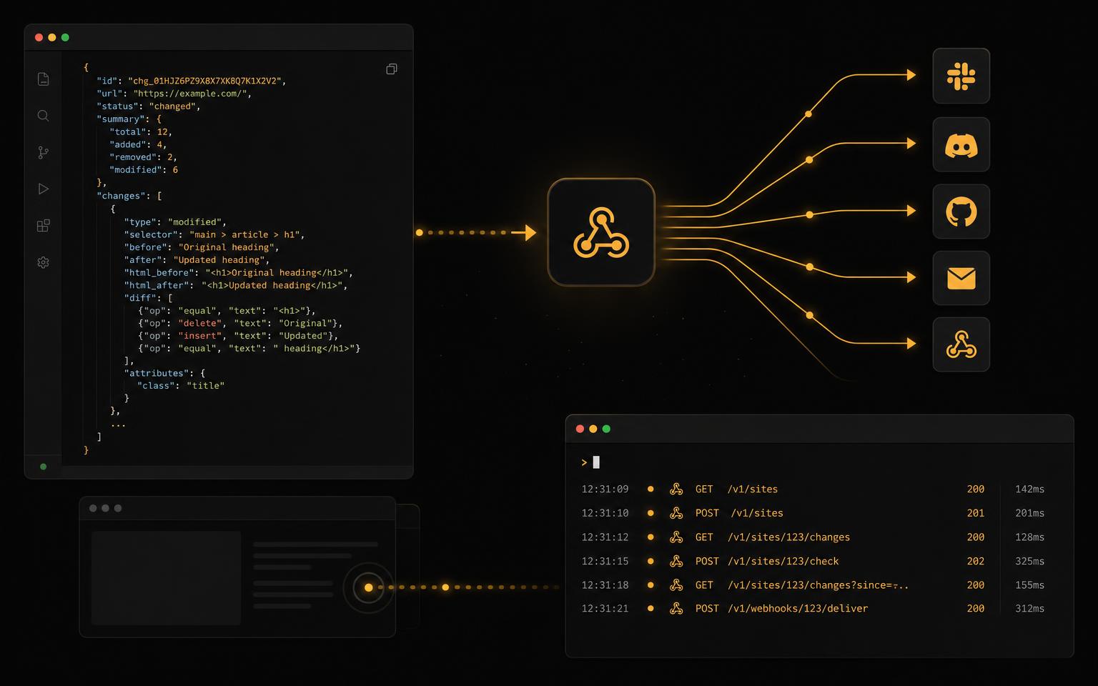Click the green status dot in code window footer
Viewport: 1098px width, 686px height.
tap(44, 467)
